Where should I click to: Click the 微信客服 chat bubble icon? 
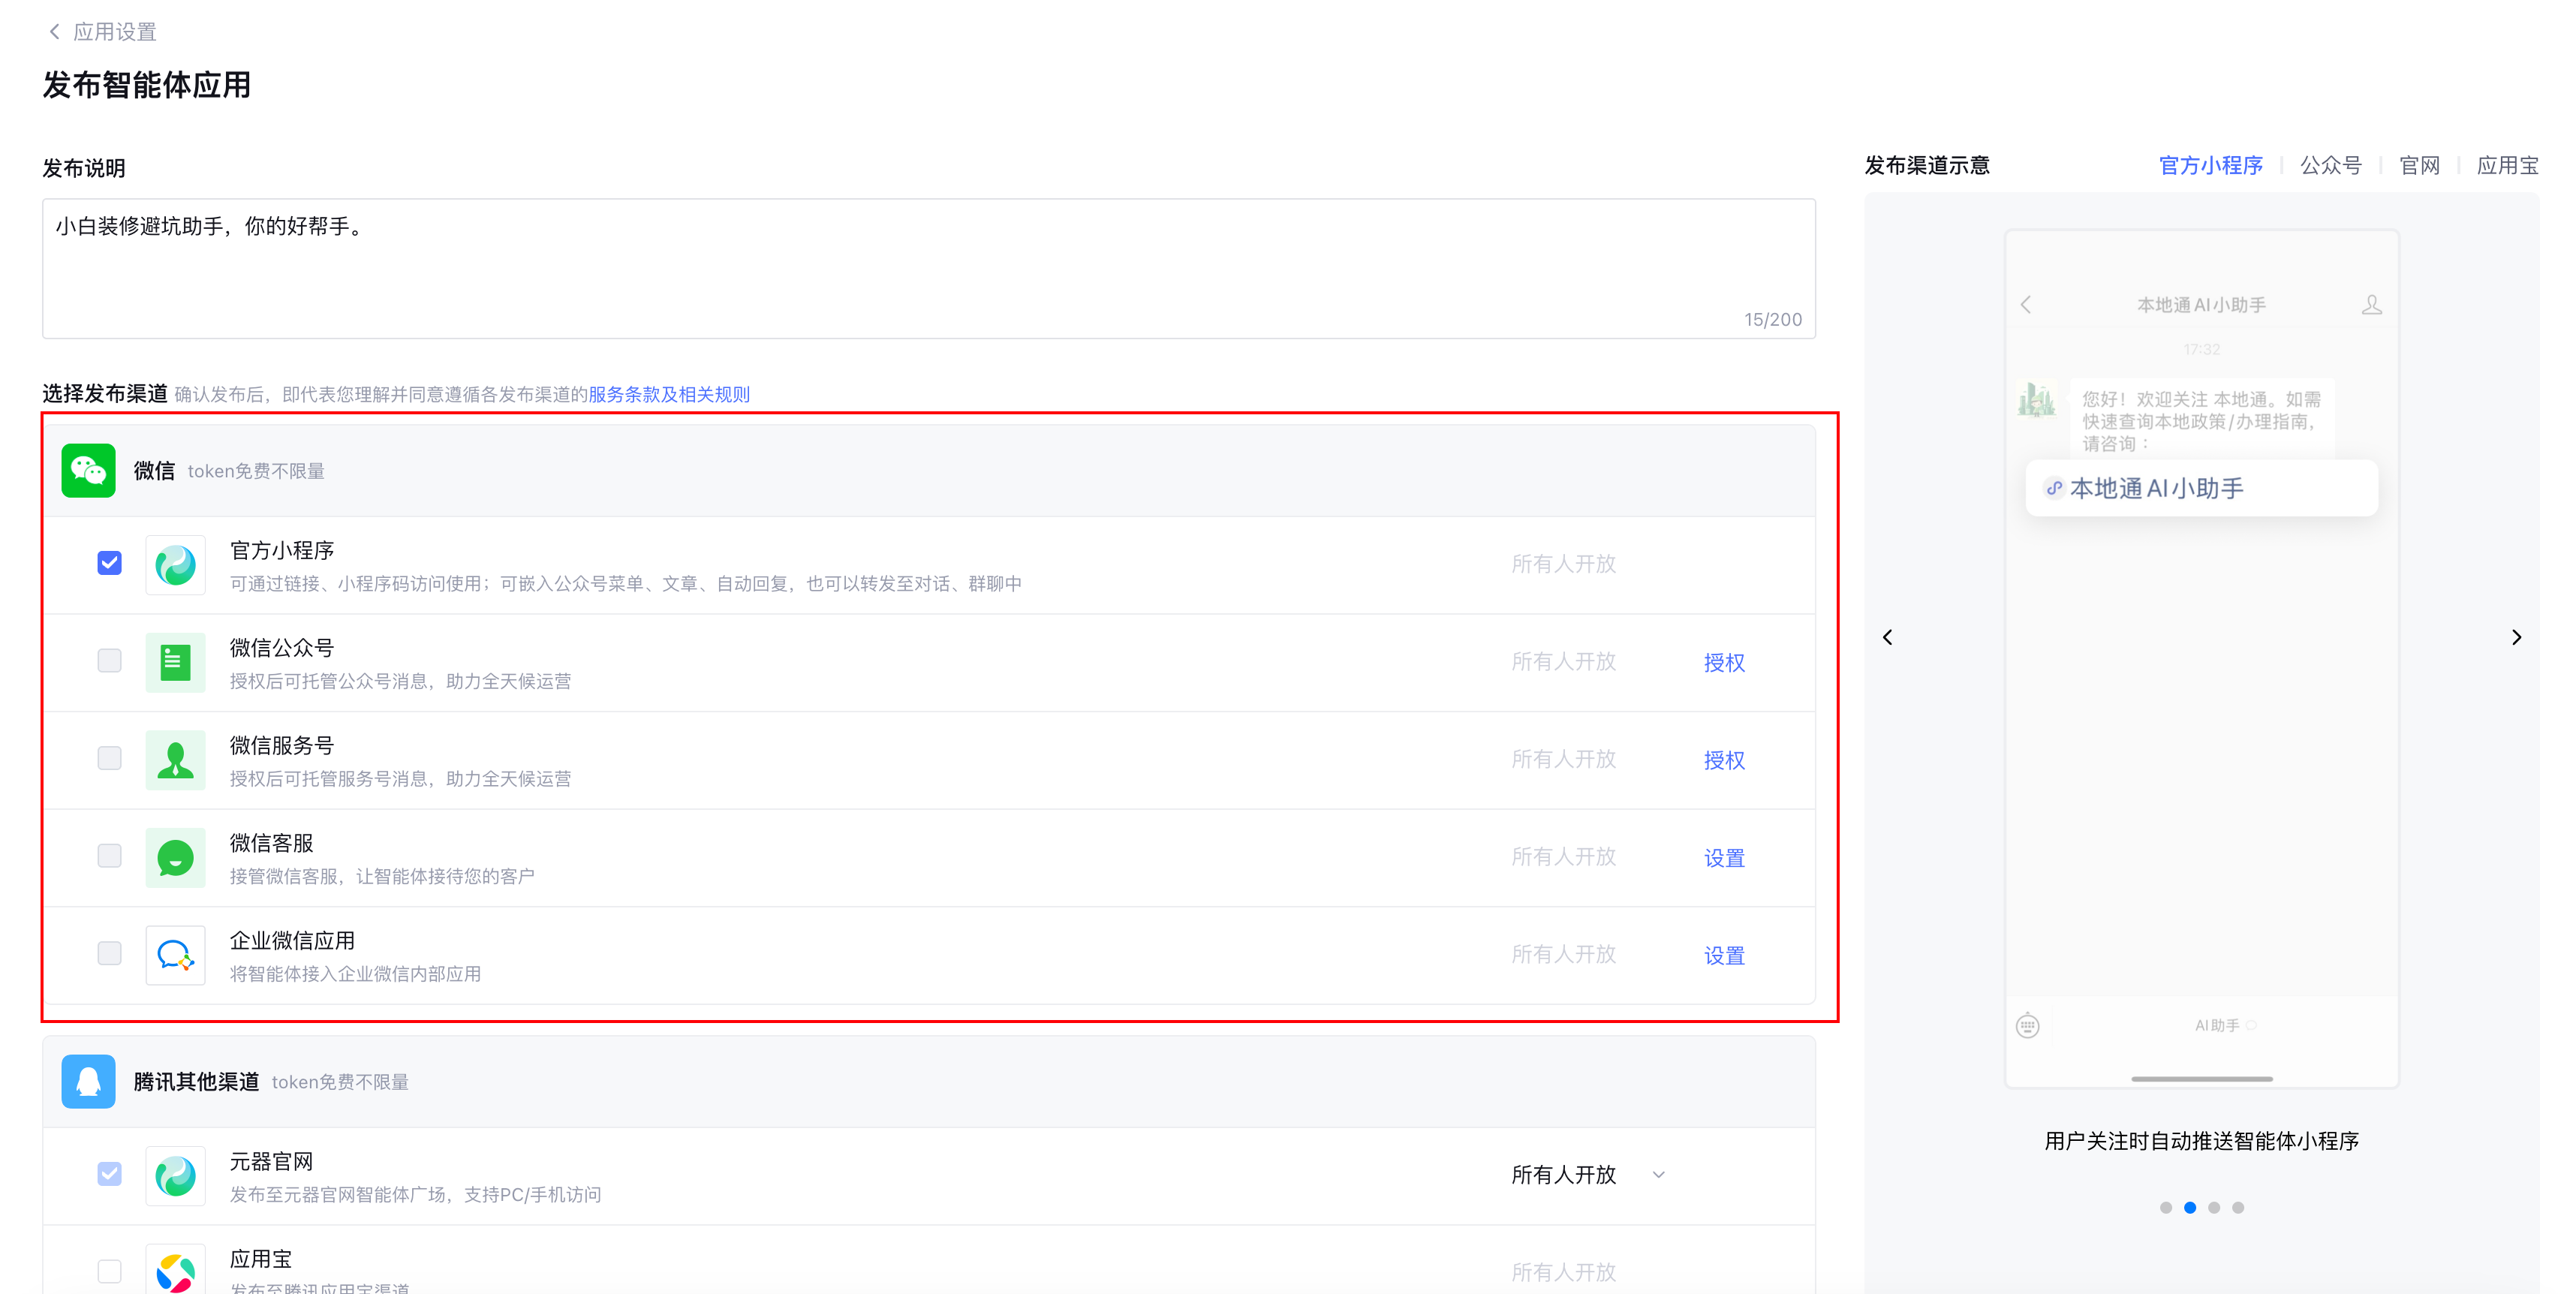click(175, 857)
